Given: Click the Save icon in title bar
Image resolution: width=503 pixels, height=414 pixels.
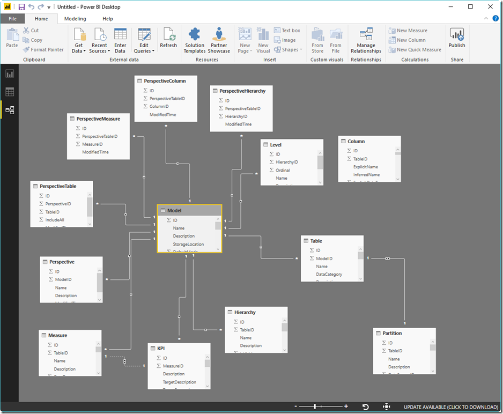Looking at the screenshot, I should coord(21,7).
